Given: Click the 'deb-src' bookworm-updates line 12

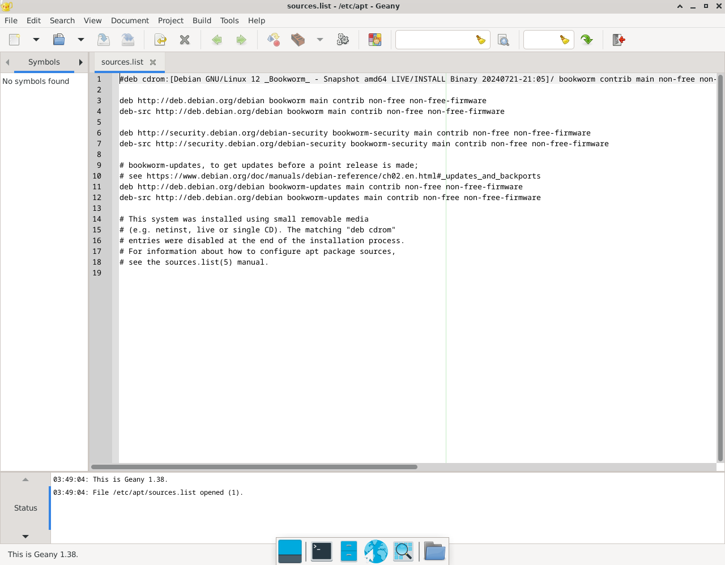Looking at the screenshot, I should click(330, 197).
